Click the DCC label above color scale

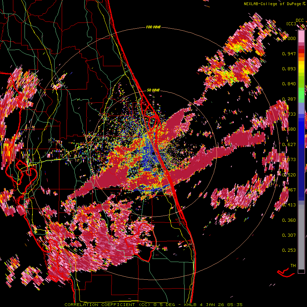coord(299,20)
